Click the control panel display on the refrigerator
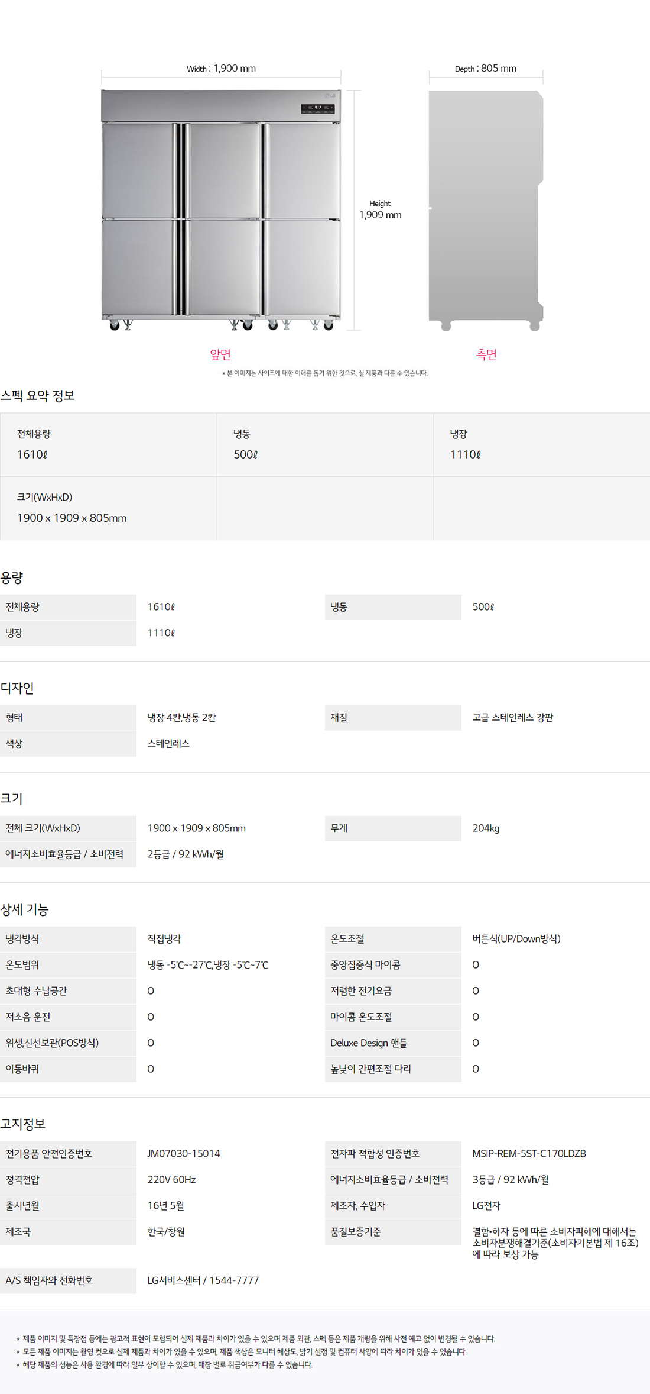650x1394 pixels. pyautogui.click(x=318, y=109)
